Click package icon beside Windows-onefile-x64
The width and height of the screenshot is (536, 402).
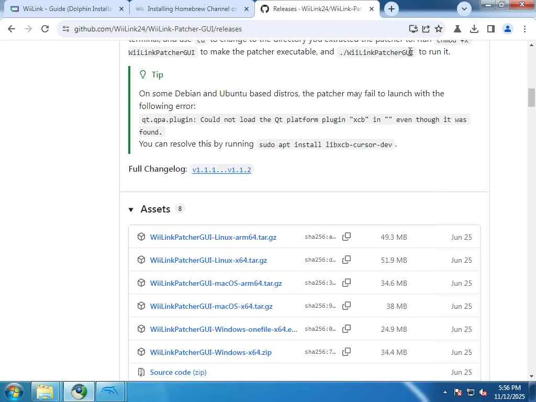[141, 329]
